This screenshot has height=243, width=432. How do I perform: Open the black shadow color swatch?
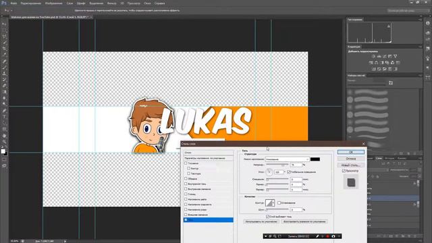click(315, 159)
